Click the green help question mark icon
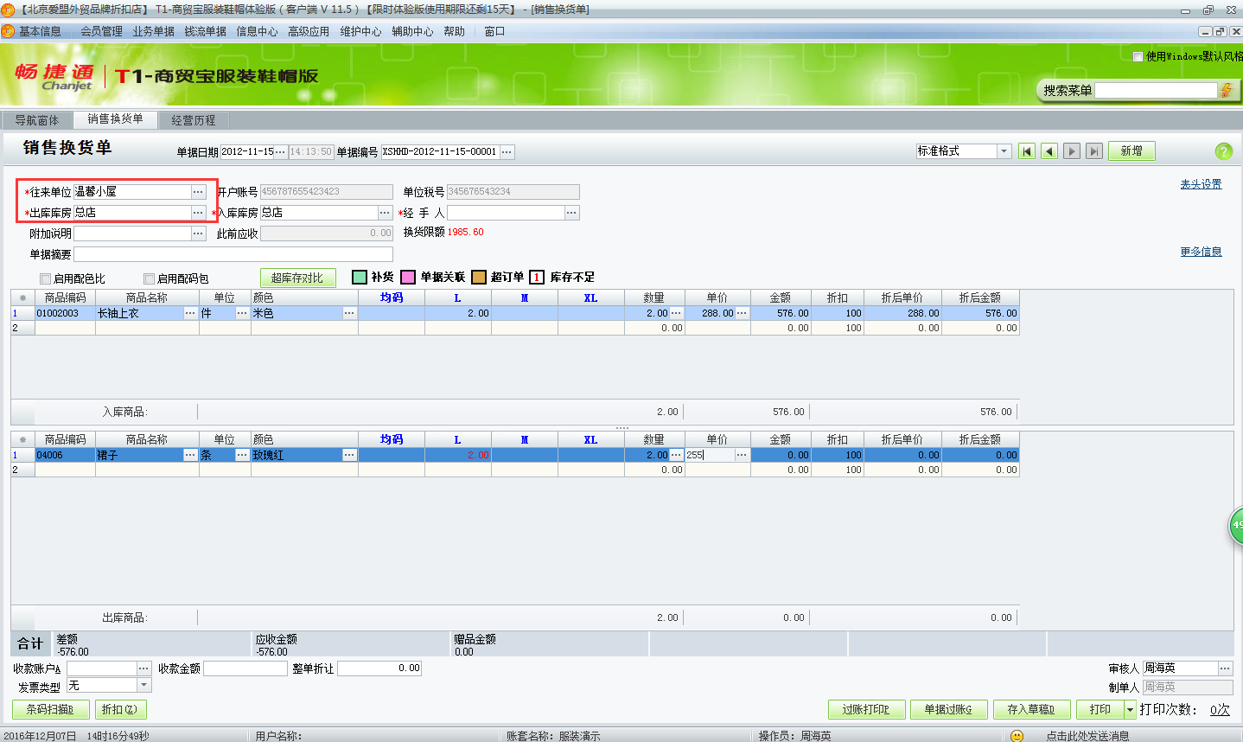The height and width of the screenshot is (742, 1243). (1223, 151)
